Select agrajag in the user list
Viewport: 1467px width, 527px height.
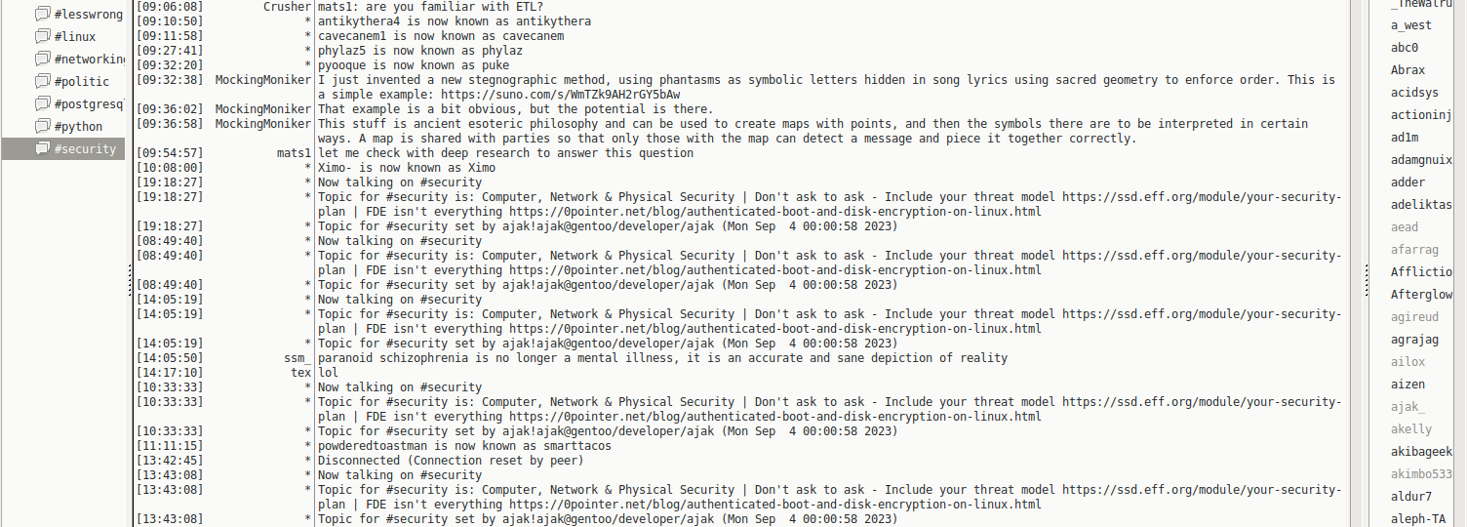1414,340
